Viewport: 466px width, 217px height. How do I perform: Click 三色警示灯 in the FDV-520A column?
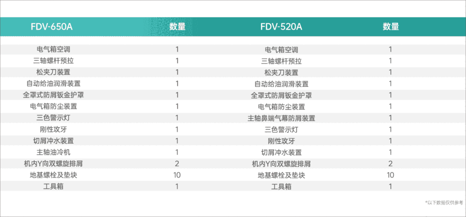(x=281, y=129)
